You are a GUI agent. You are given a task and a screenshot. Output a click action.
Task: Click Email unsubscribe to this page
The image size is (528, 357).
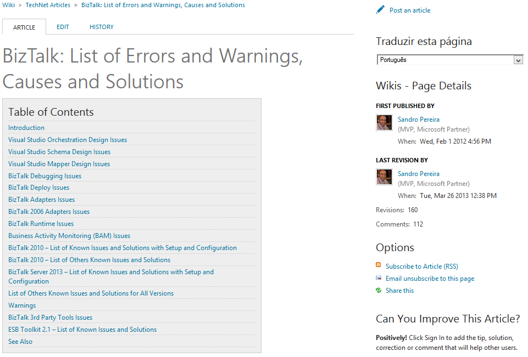430,279
